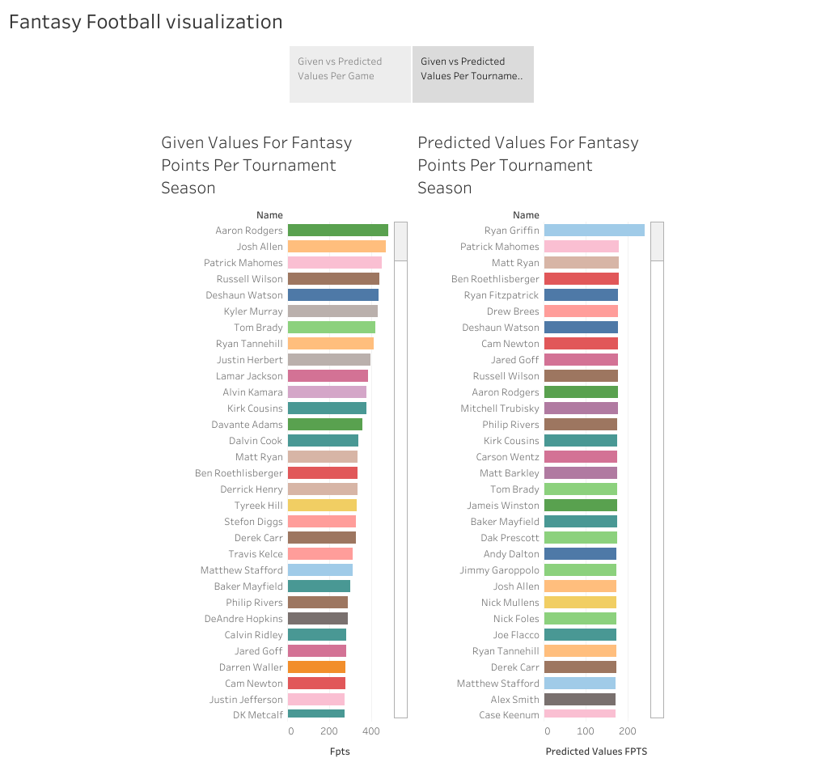The image size is (821, 779).
Task: Click Aaron Rodgers' bar in the Given Values chart
Action: [340, 230]
